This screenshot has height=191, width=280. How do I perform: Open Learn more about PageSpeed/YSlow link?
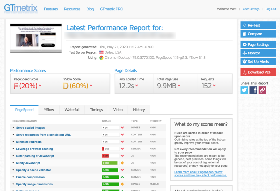click(x=200, y=174)
